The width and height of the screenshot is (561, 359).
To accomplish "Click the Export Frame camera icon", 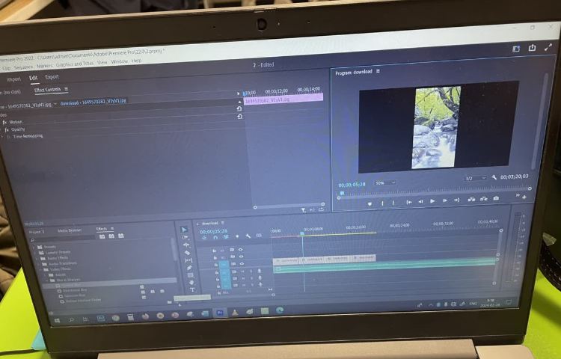I will (496, 198).
